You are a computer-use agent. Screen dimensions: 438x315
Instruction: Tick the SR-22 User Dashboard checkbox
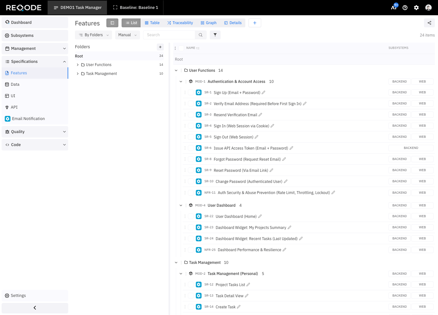click(x=191, y=216)
